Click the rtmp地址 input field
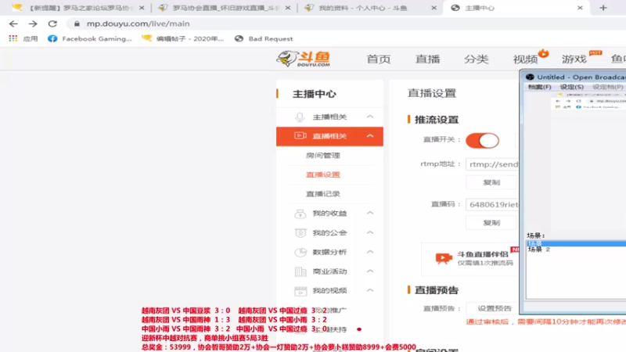626x352 pixels. [492, 164]
